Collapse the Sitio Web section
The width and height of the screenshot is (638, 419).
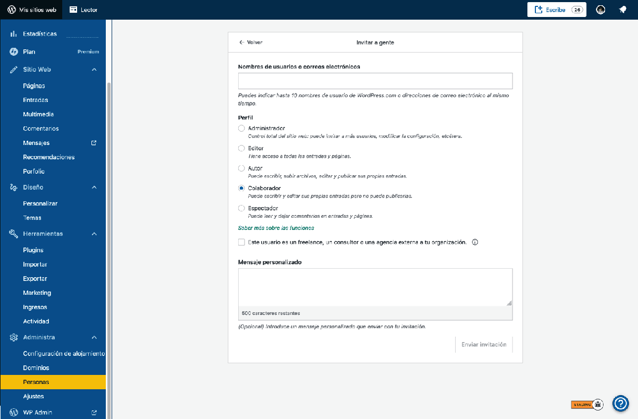(94, 70)
